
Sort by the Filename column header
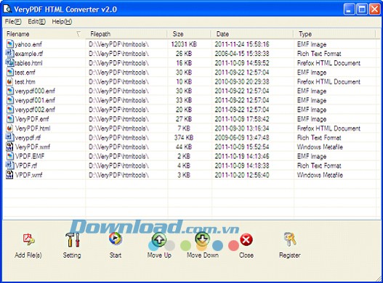pos(44,33)
